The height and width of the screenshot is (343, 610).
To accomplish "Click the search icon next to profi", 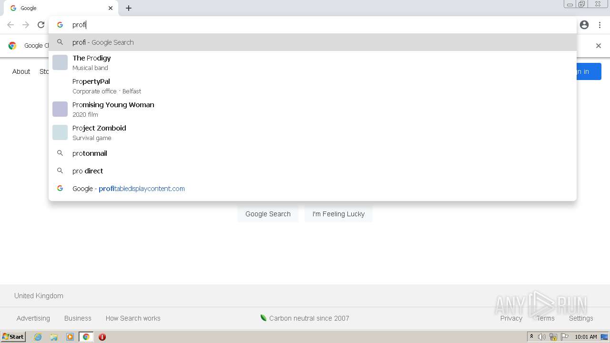I will click(60, 42).
